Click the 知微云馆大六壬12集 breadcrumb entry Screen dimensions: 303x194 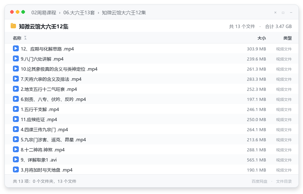coord(124,13)
